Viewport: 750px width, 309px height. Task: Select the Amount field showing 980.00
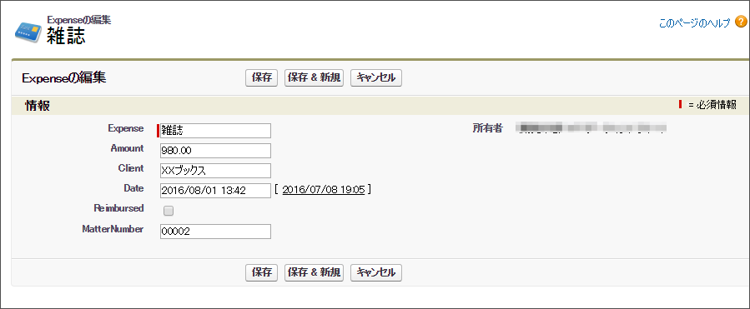[215, 151]
